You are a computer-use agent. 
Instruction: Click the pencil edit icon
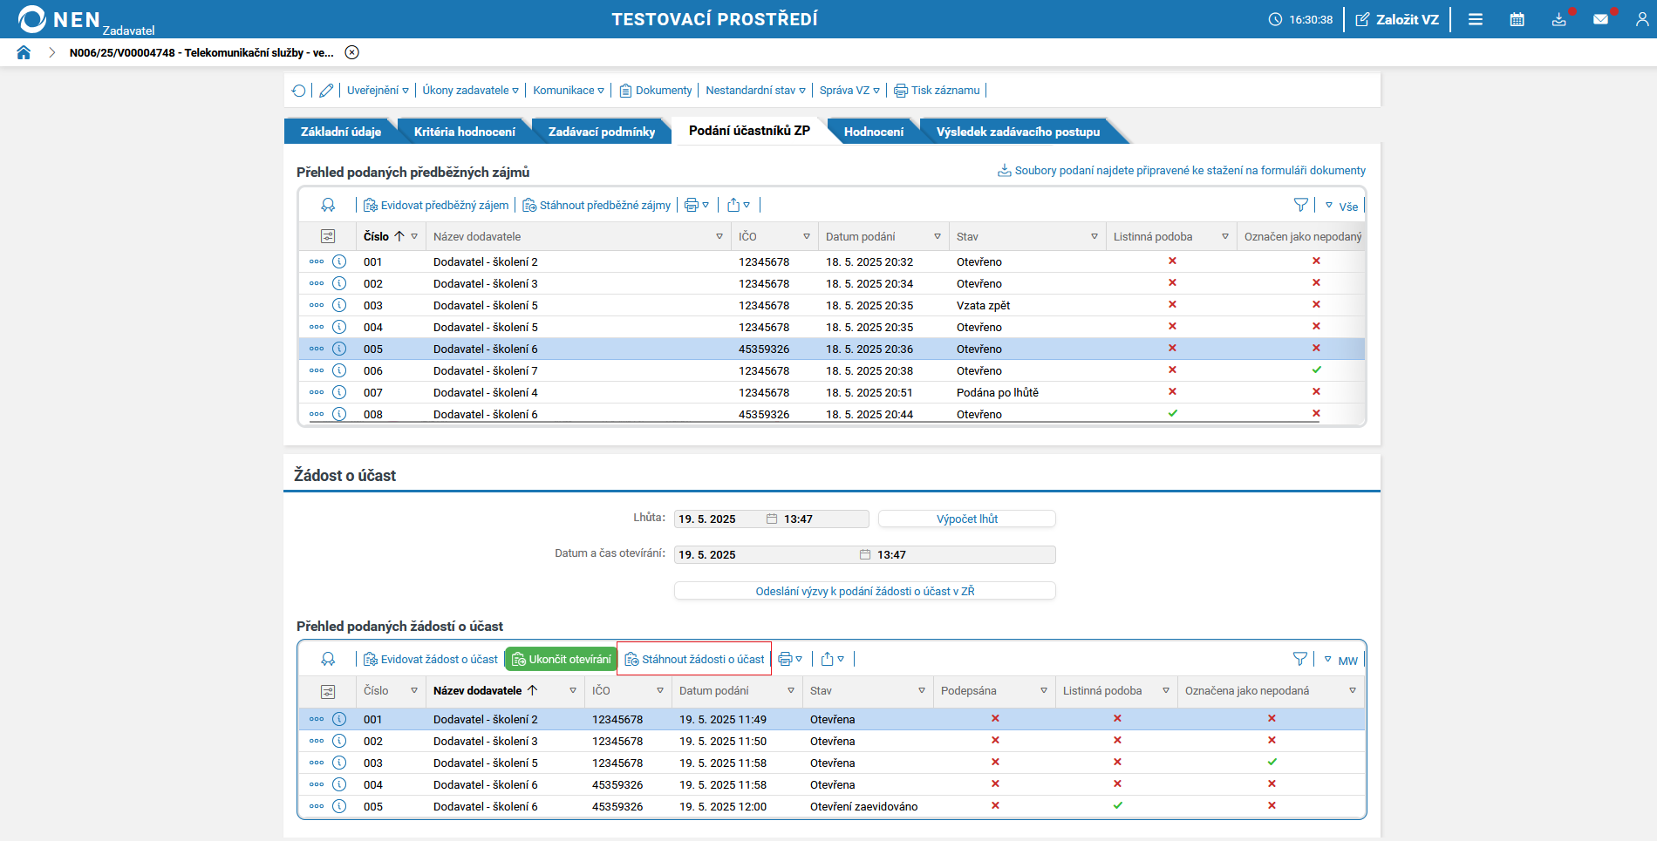click(x=326, y=91)
